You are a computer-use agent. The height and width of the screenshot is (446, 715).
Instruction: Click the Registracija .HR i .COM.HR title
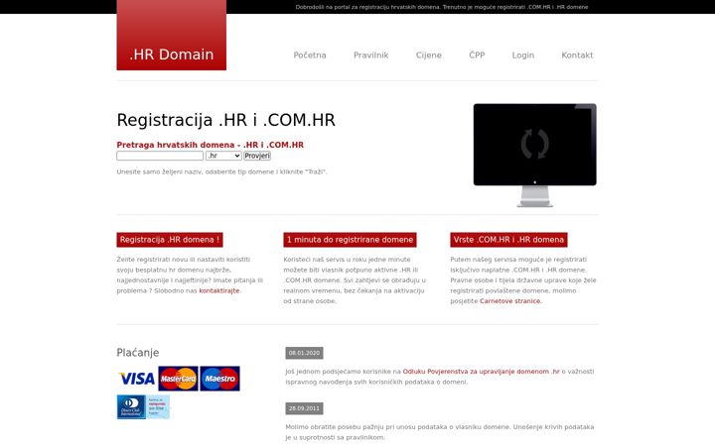pos(225,120)
